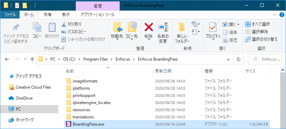Open the recent locations dropdown
Image resolution: width=286 pixels, height=129 pixels.
tap(25, 59)
